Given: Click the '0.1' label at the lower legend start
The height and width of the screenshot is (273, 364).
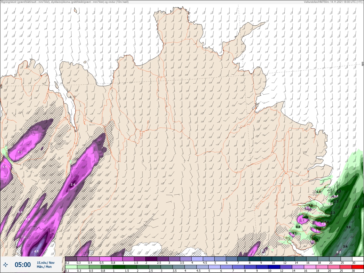Looking at the screenshot, I should tap(67, 271).
